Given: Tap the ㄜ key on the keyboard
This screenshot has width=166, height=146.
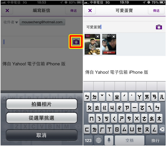Looking at the screenshot, I should pos(144,119).
